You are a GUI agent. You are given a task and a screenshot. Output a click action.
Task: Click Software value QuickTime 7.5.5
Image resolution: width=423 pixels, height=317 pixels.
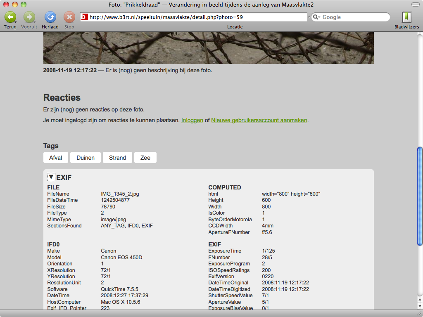tap(119, 289)
